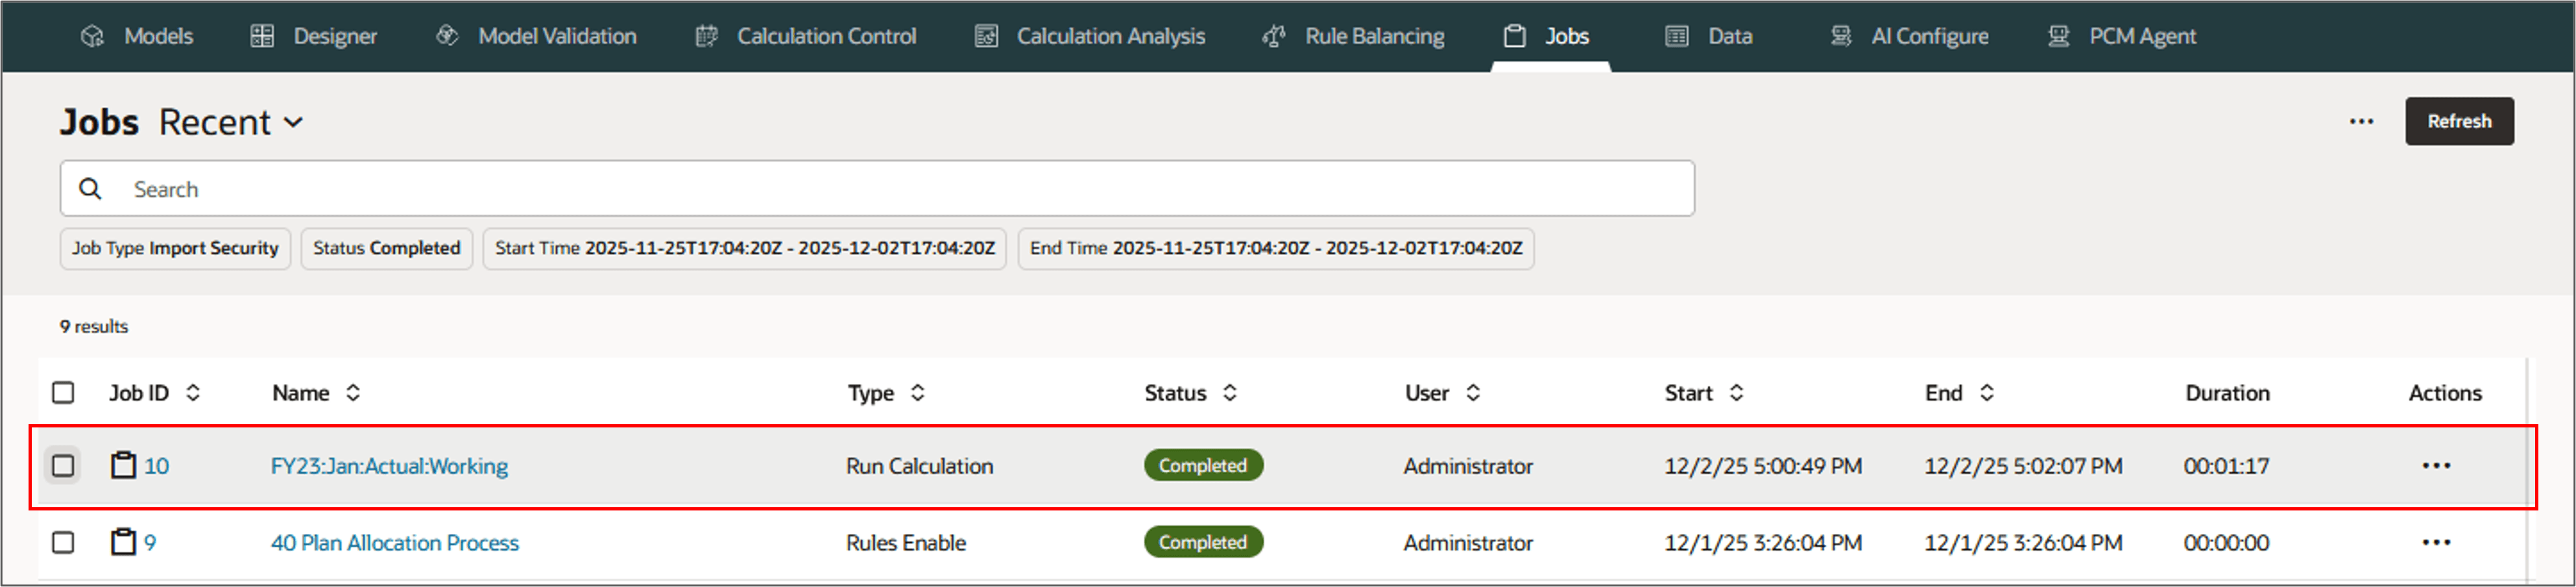
Task: Sort the table by Name
Action: 353,393
